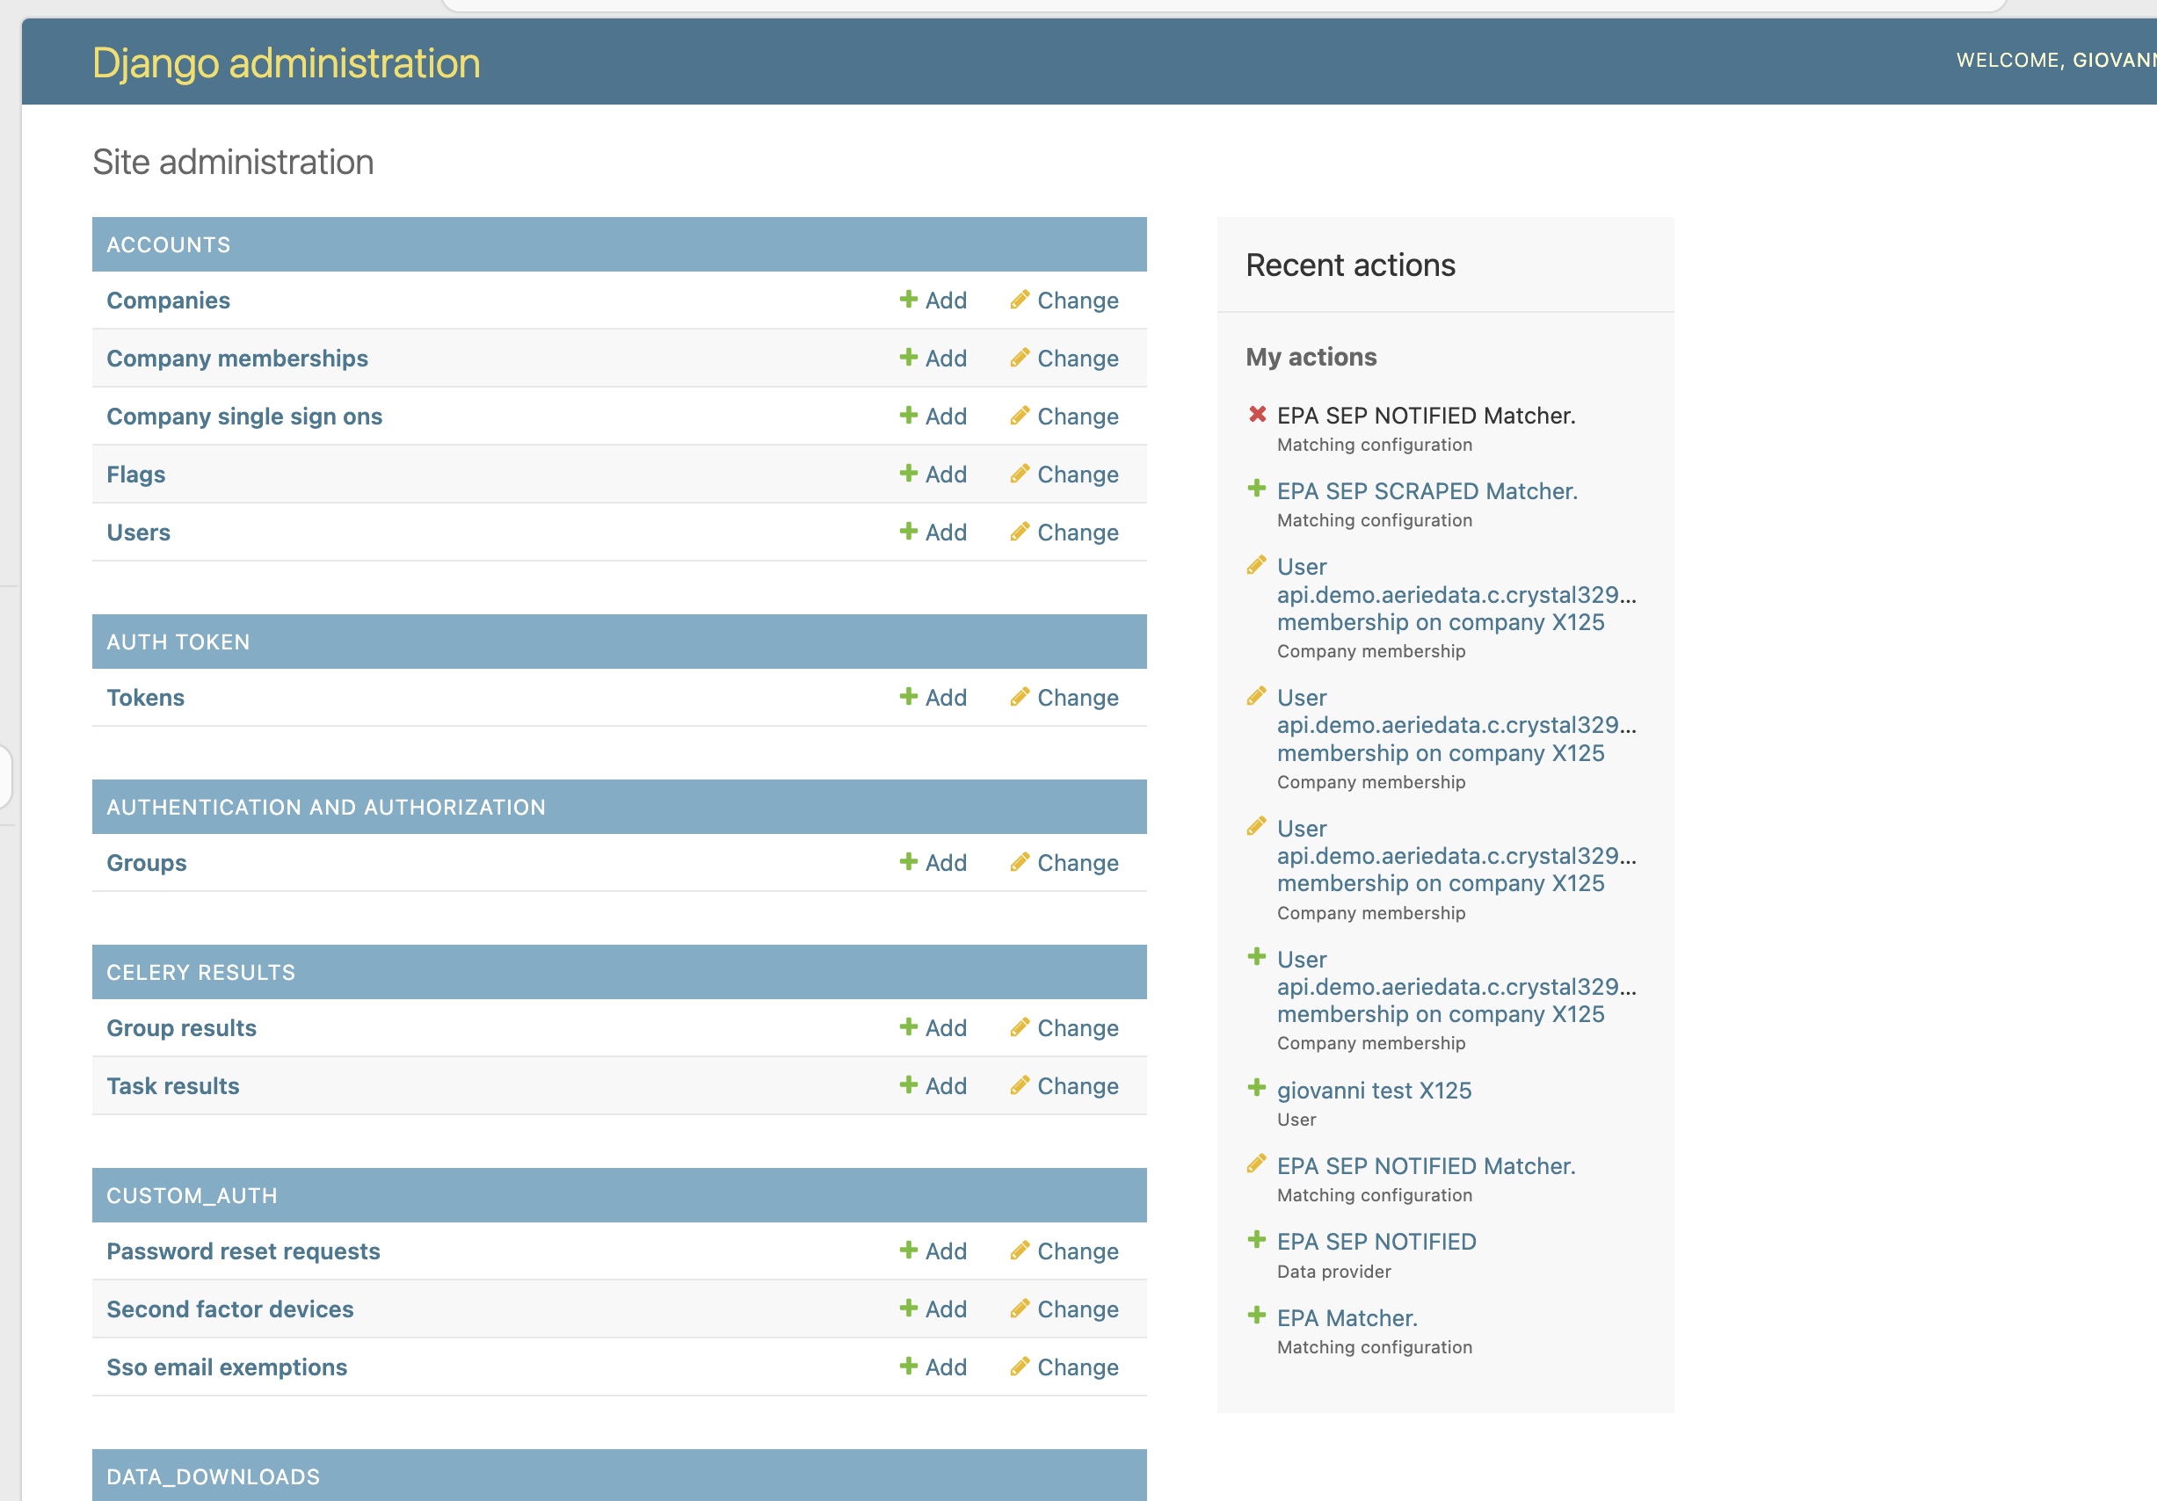Click the plus icon to add Task results

click(x=907, y=1085)
